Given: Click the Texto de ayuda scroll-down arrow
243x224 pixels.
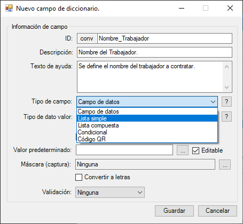Looking at the screenshot, I should (x=226, y=87).
